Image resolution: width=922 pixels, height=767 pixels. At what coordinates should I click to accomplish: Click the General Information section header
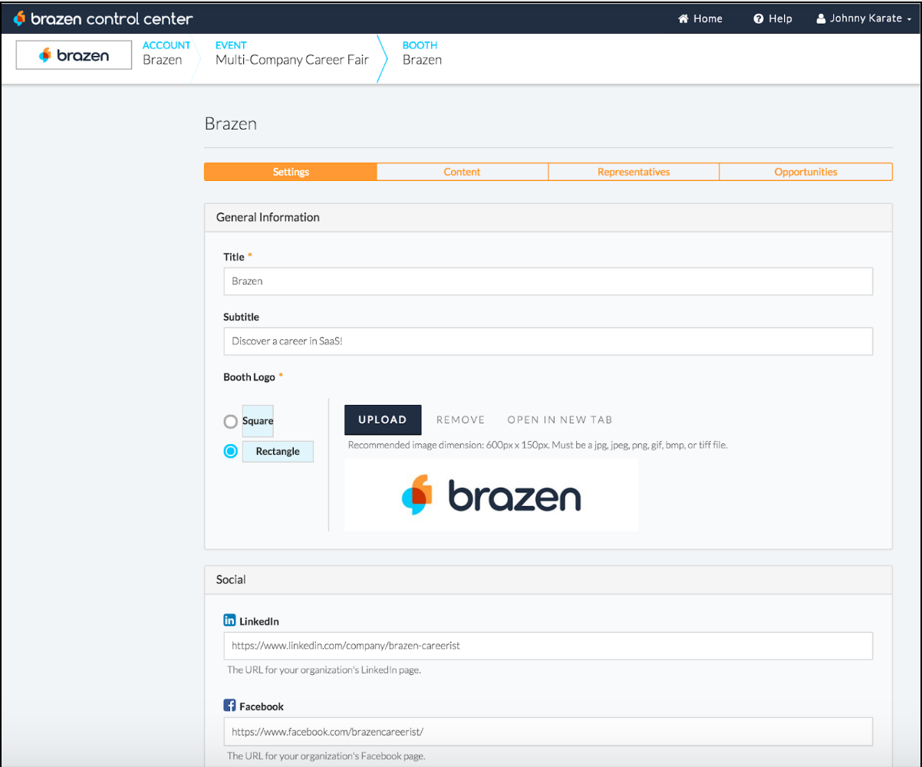[548, 217]
